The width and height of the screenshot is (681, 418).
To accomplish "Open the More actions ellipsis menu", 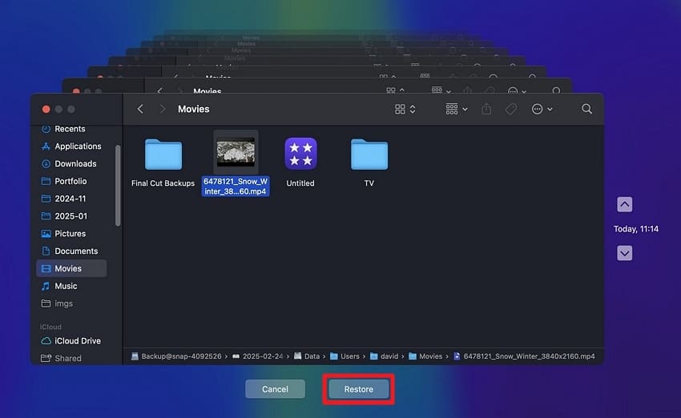I will pyautogui.click(x=542, y=109).
